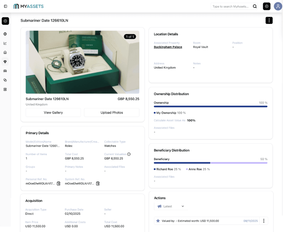Click the star icon on valuation entry

coord(158,221)
